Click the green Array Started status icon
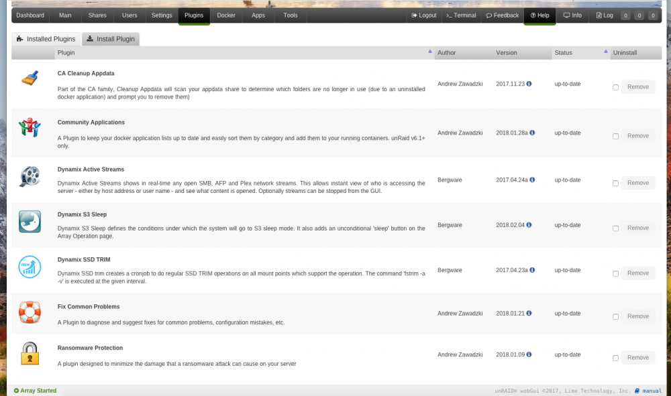This screenshot has height=396, width=671. [x=16, y=391]
